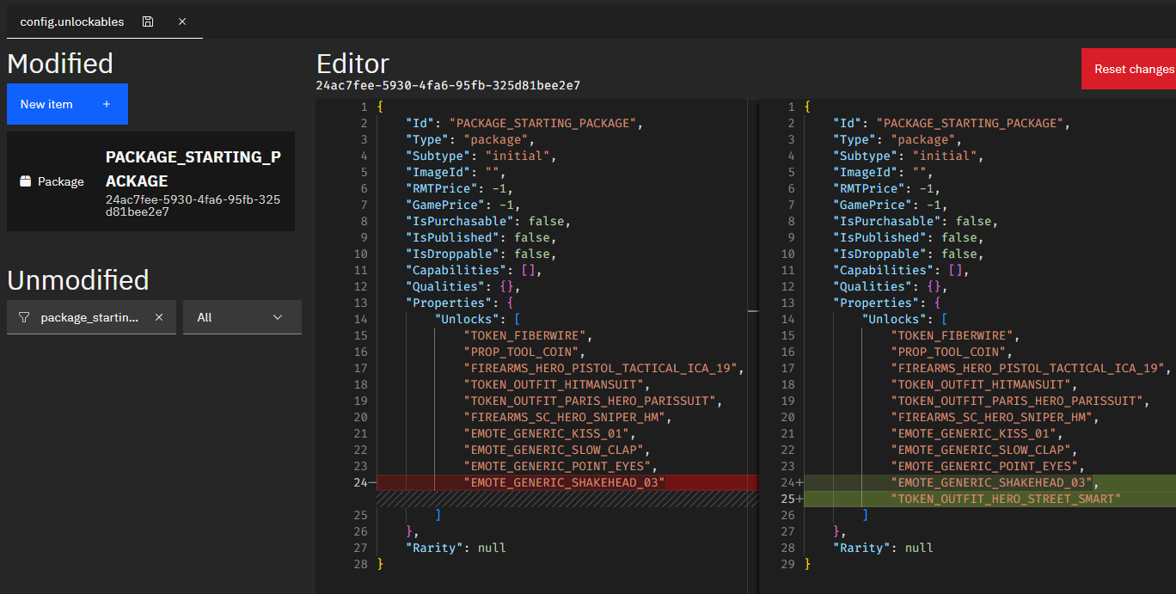Click the Reset changes button
The width and height of the screenshot is (1176, 594).
click(1129, 69)
